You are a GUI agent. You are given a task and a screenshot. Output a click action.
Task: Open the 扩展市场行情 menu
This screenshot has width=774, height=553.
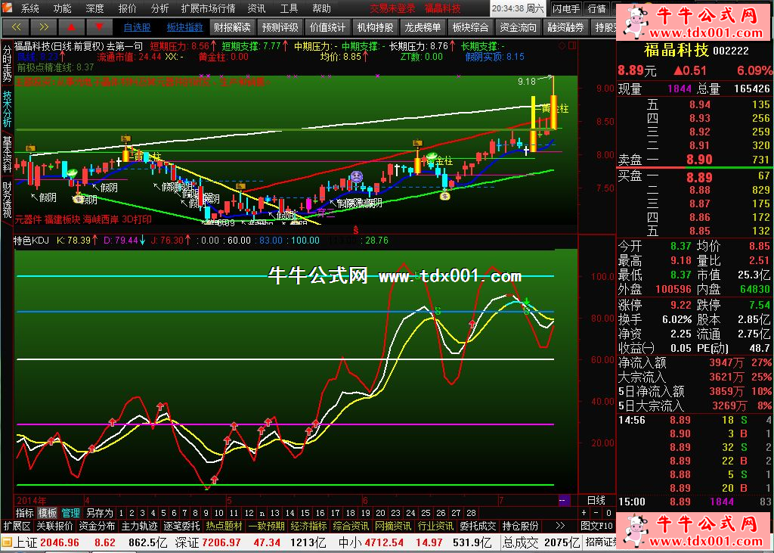(x=209, y=8)
